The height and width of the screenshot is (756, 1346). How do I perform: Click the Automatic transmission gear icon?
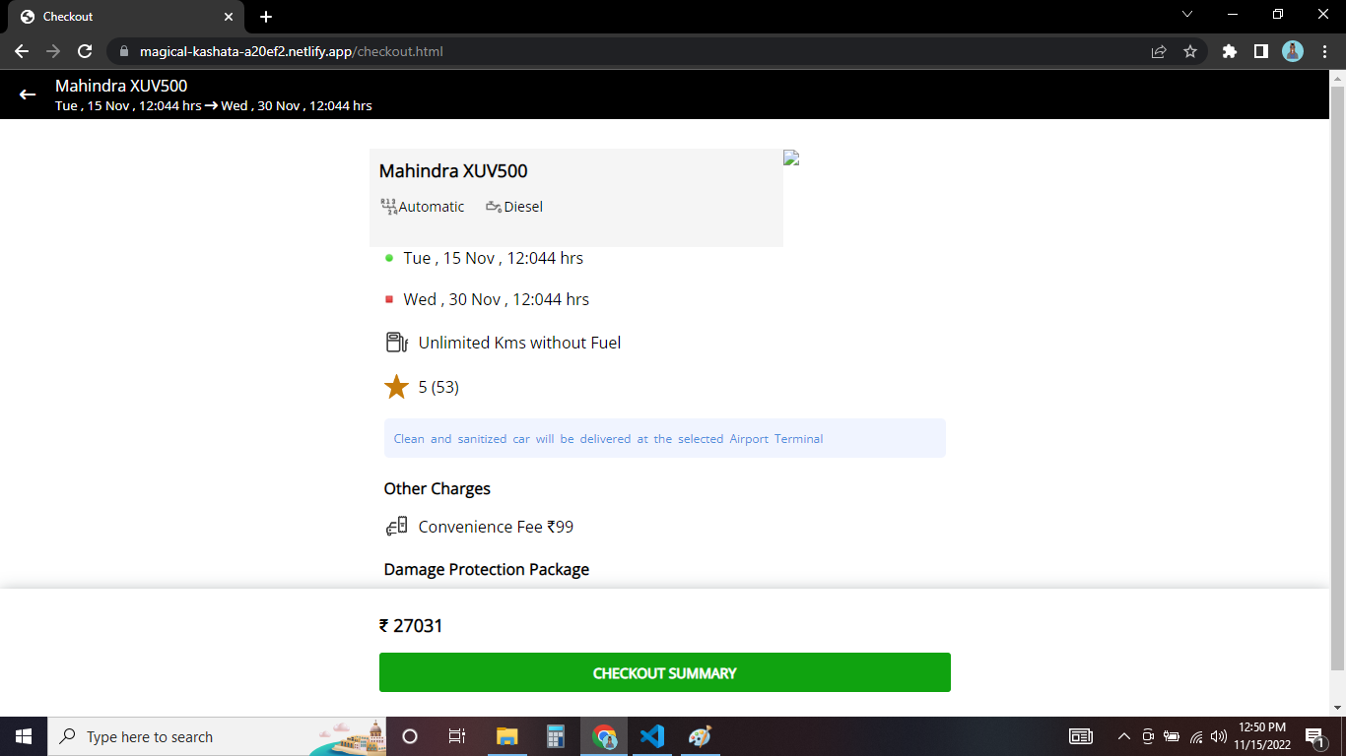click(x=388, y=206)
